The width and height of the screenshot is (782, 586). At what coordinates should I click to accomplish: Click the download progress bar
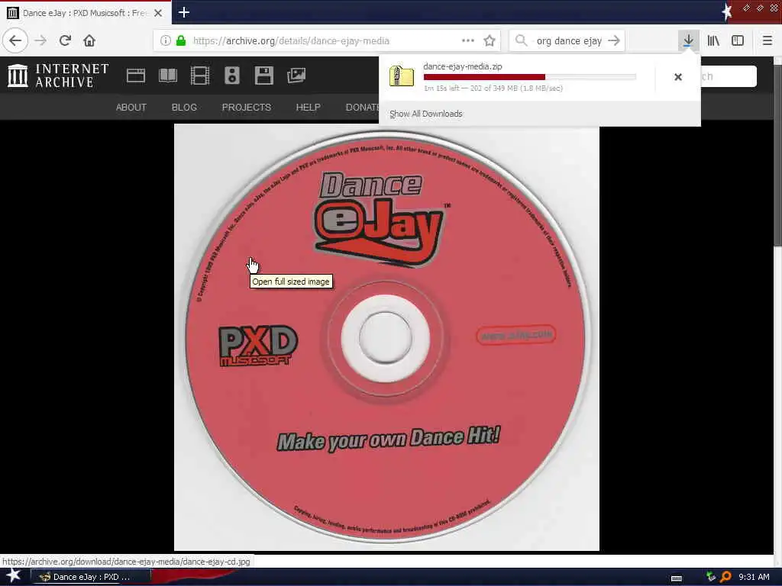pos(530,77)
